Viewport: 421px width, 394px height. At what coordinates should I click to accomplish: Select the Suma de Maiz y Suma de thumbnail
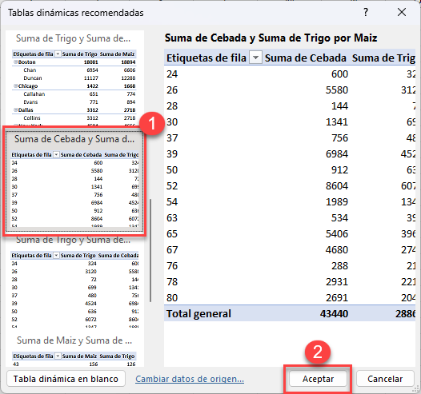pyautogui.click(x=74, y=351)
